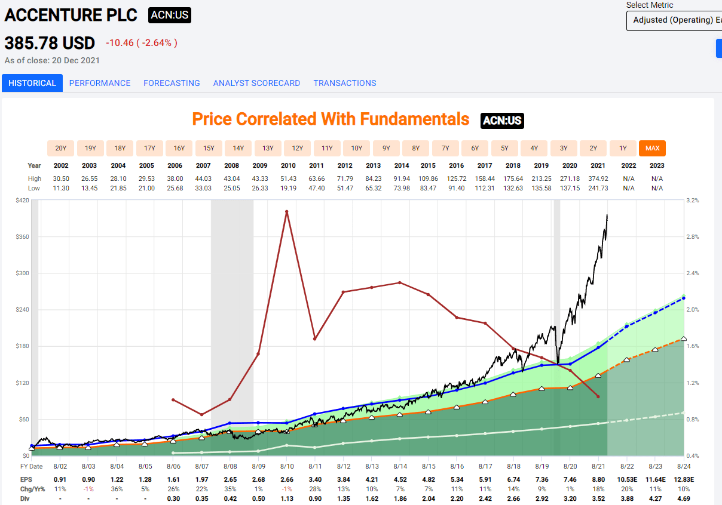Select the 20Y time range button
Viewport: 722px width, 505px height.
60,148
